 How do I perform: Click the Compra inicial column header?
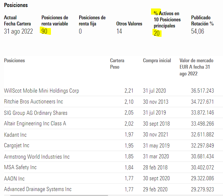(x=157, y=60)
